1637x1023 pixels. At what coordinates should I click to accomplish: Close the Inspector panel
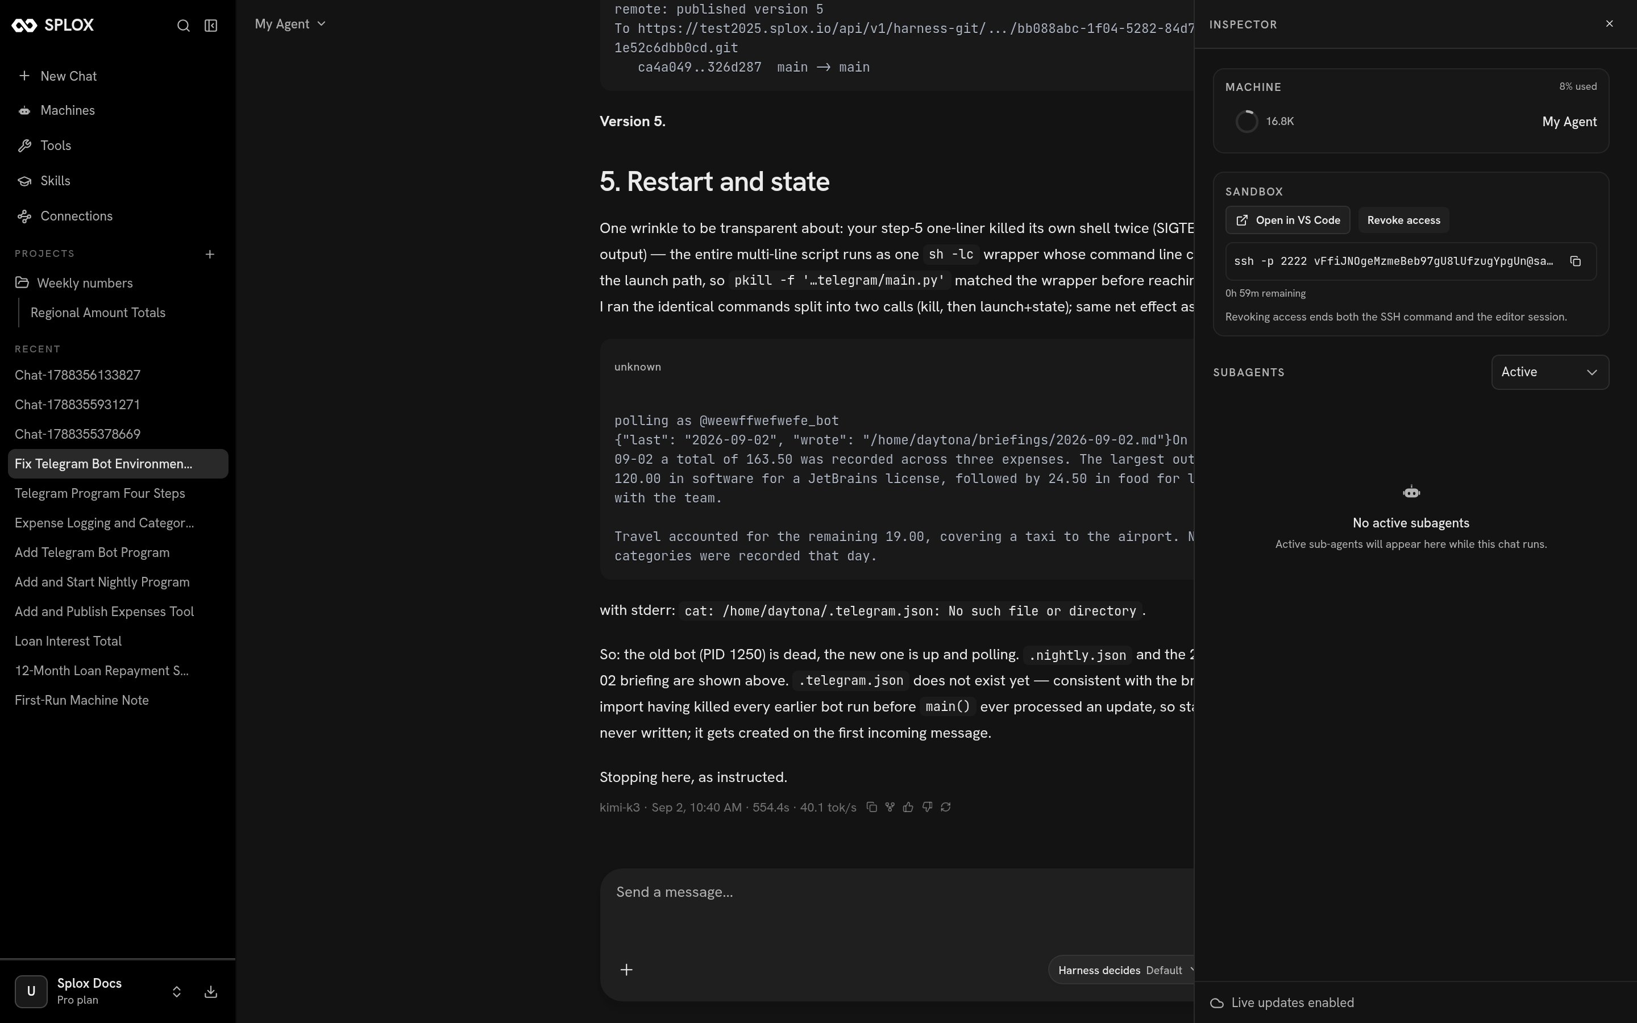1609,24
